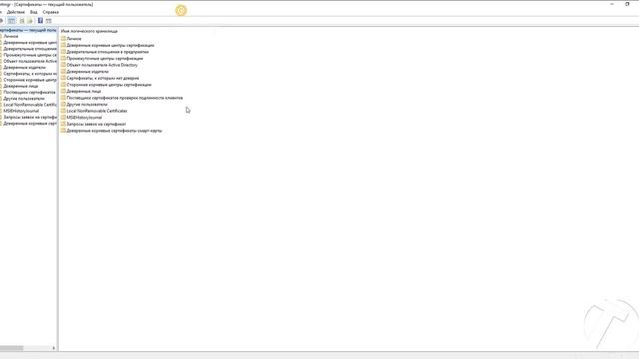Click folder icon of Доверительные отношения в предприятии in list
The height and width of the screenshot is (359, 639).
[63, 51]
